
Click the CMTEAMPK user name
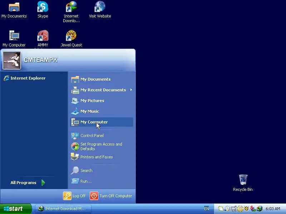click(40, 60)
